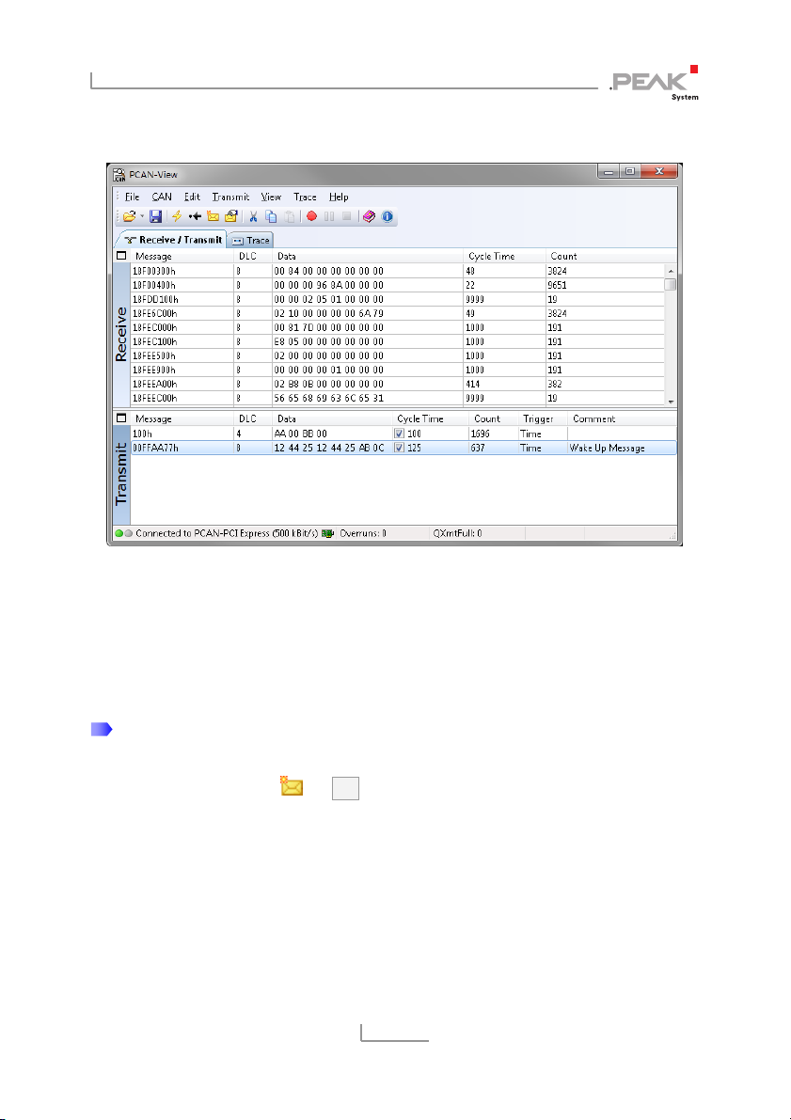
Task: Pause trace with the pause icon
Action: point(329,216)
